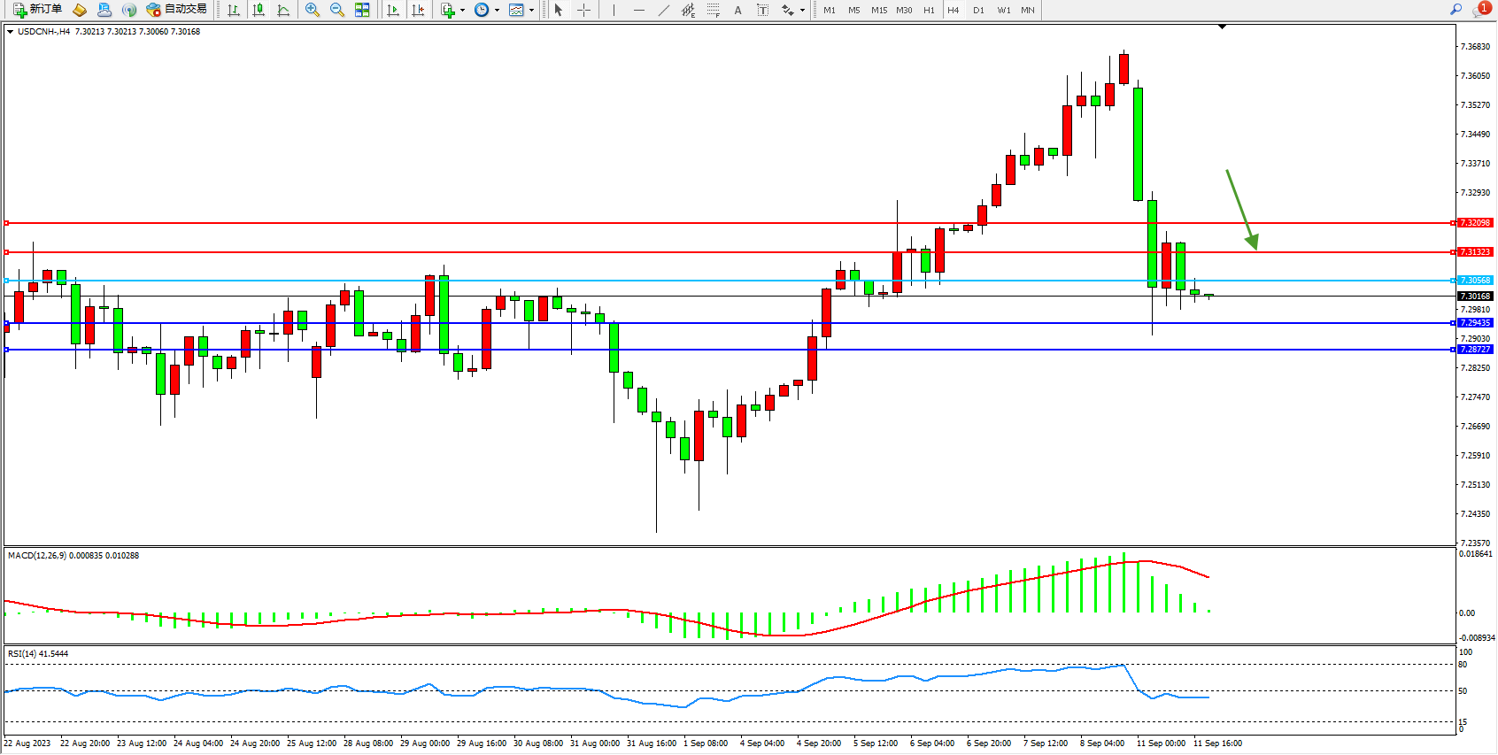Zoom out of the chart
Screen dimensions: 1498x755
[337, 10]
